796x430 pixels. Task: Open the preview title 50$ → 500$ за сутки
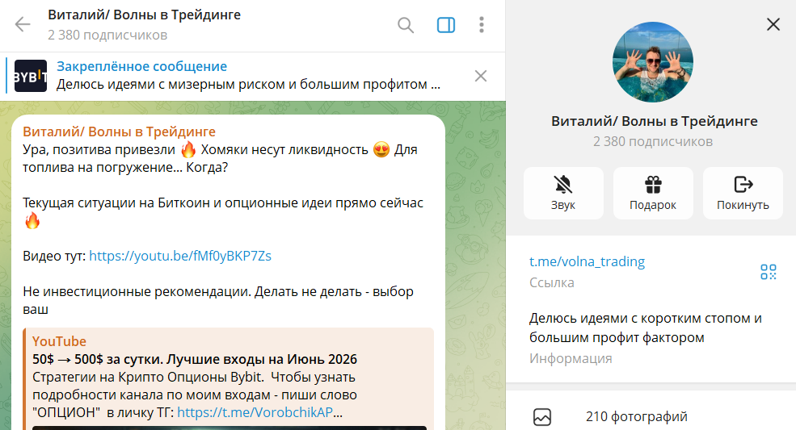[195, 359]
